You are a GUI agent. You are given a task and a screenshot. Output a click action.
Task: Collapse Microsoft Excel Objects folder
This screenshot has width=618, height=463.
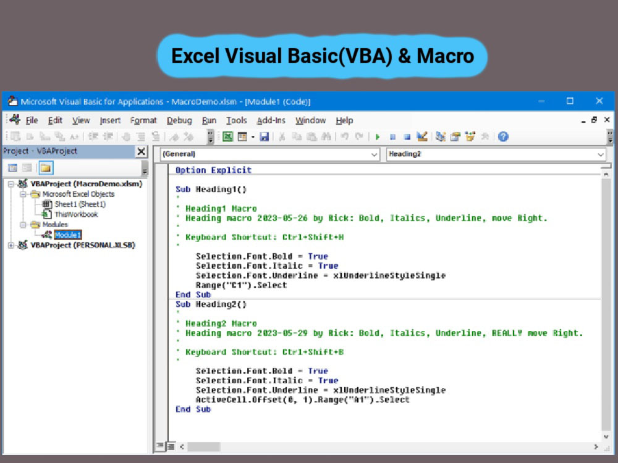[23, 194]
